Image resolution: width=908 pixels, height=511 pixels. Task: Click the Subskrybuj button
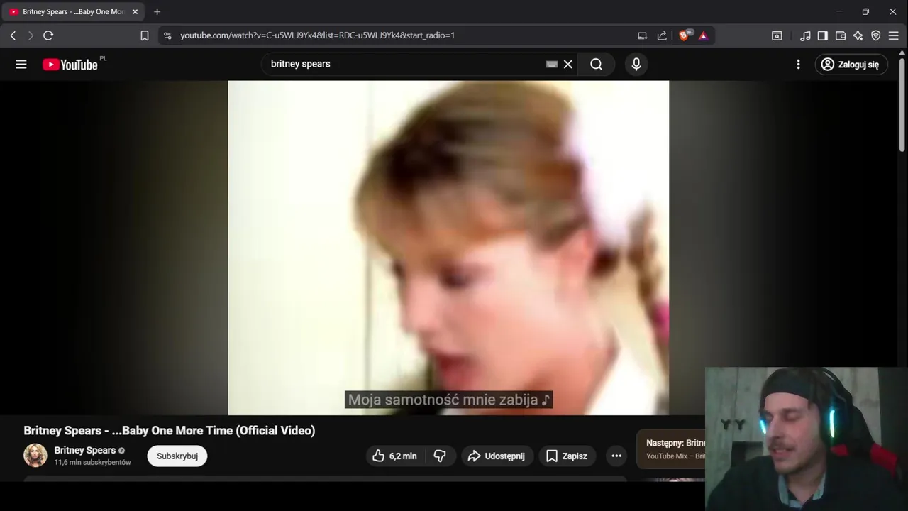tap(177, 456)
